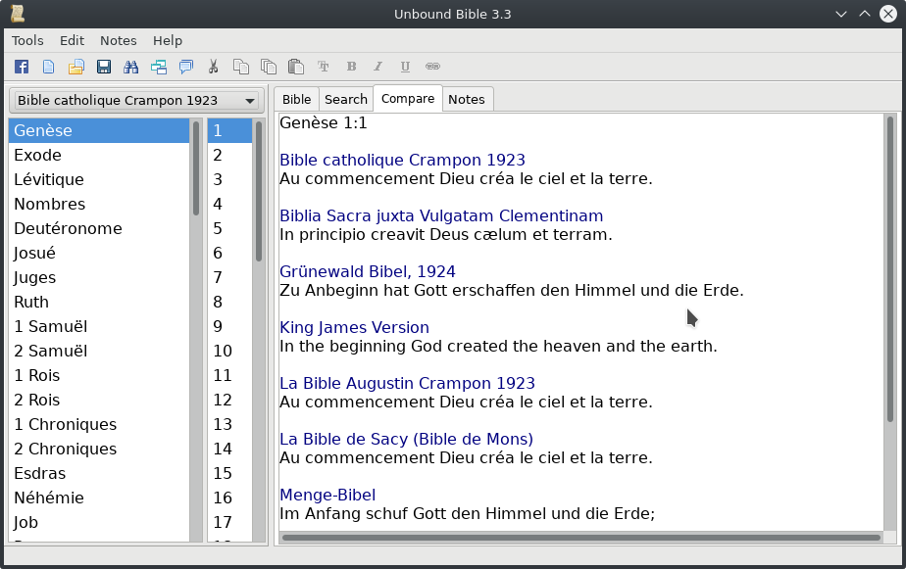Open the Bible version dropdown
This screenshot has width=906, height=569.
136,101
